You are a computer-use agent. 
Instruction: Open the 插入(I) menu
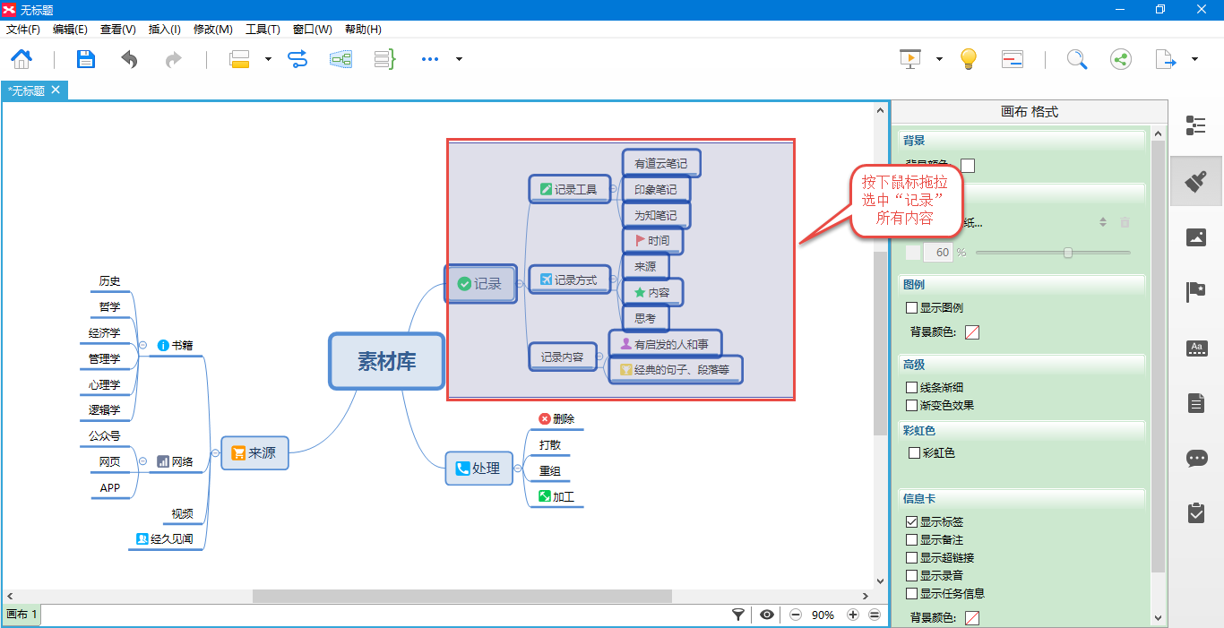(164, 30)
